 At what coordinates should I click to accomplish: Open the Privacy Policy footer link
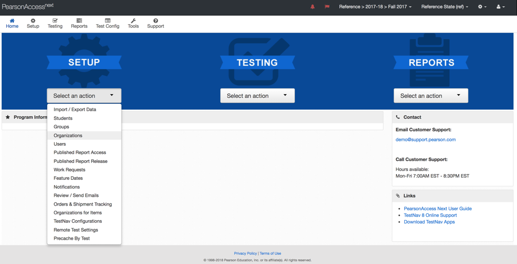[x=245, y=254]
